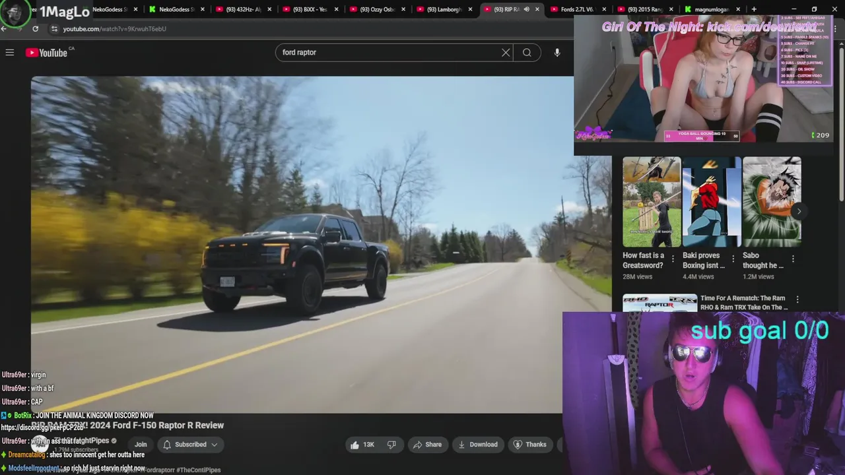This screenshot has width=845, height=475.
Task: Open the #TheContiPipes hashtag link
Action: point(199,470)
